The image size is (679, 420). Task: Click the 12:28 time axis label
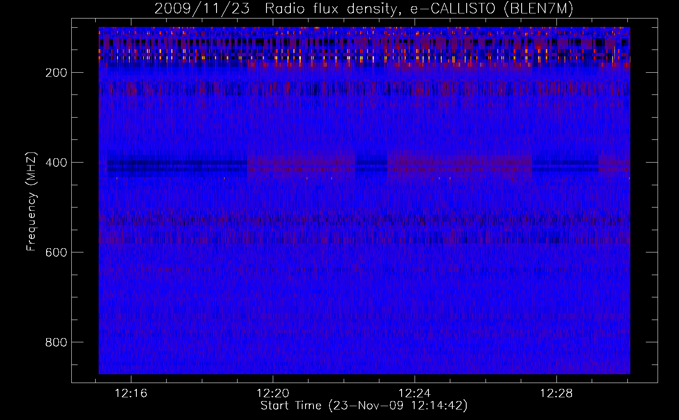click(556, 394)
